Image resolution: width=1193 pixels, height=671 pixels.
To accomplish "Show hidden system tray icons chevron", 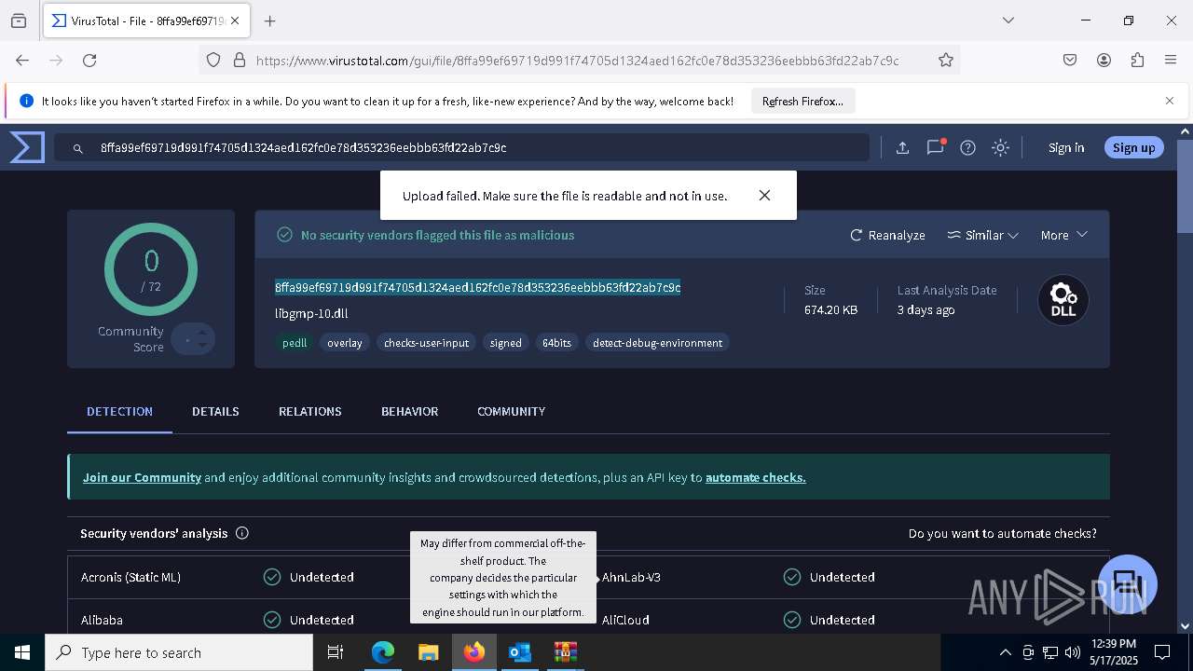I will click(x=1005, y=652).
